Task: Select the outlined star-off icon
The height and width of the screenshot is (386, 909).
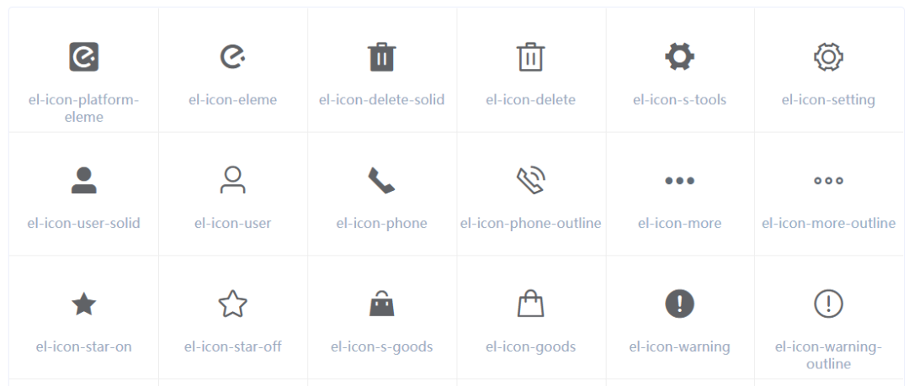Action: [x=232, y=304]
